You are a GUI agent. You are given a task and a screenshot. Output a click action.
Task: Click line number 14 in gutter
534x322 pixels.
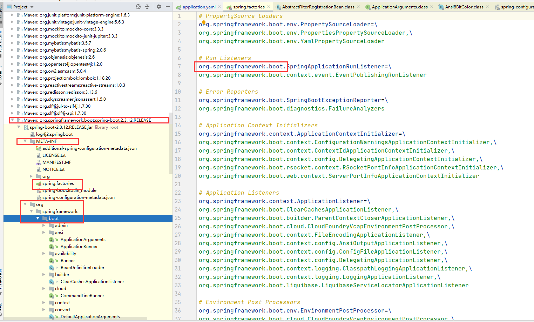[x=178, y=125]
